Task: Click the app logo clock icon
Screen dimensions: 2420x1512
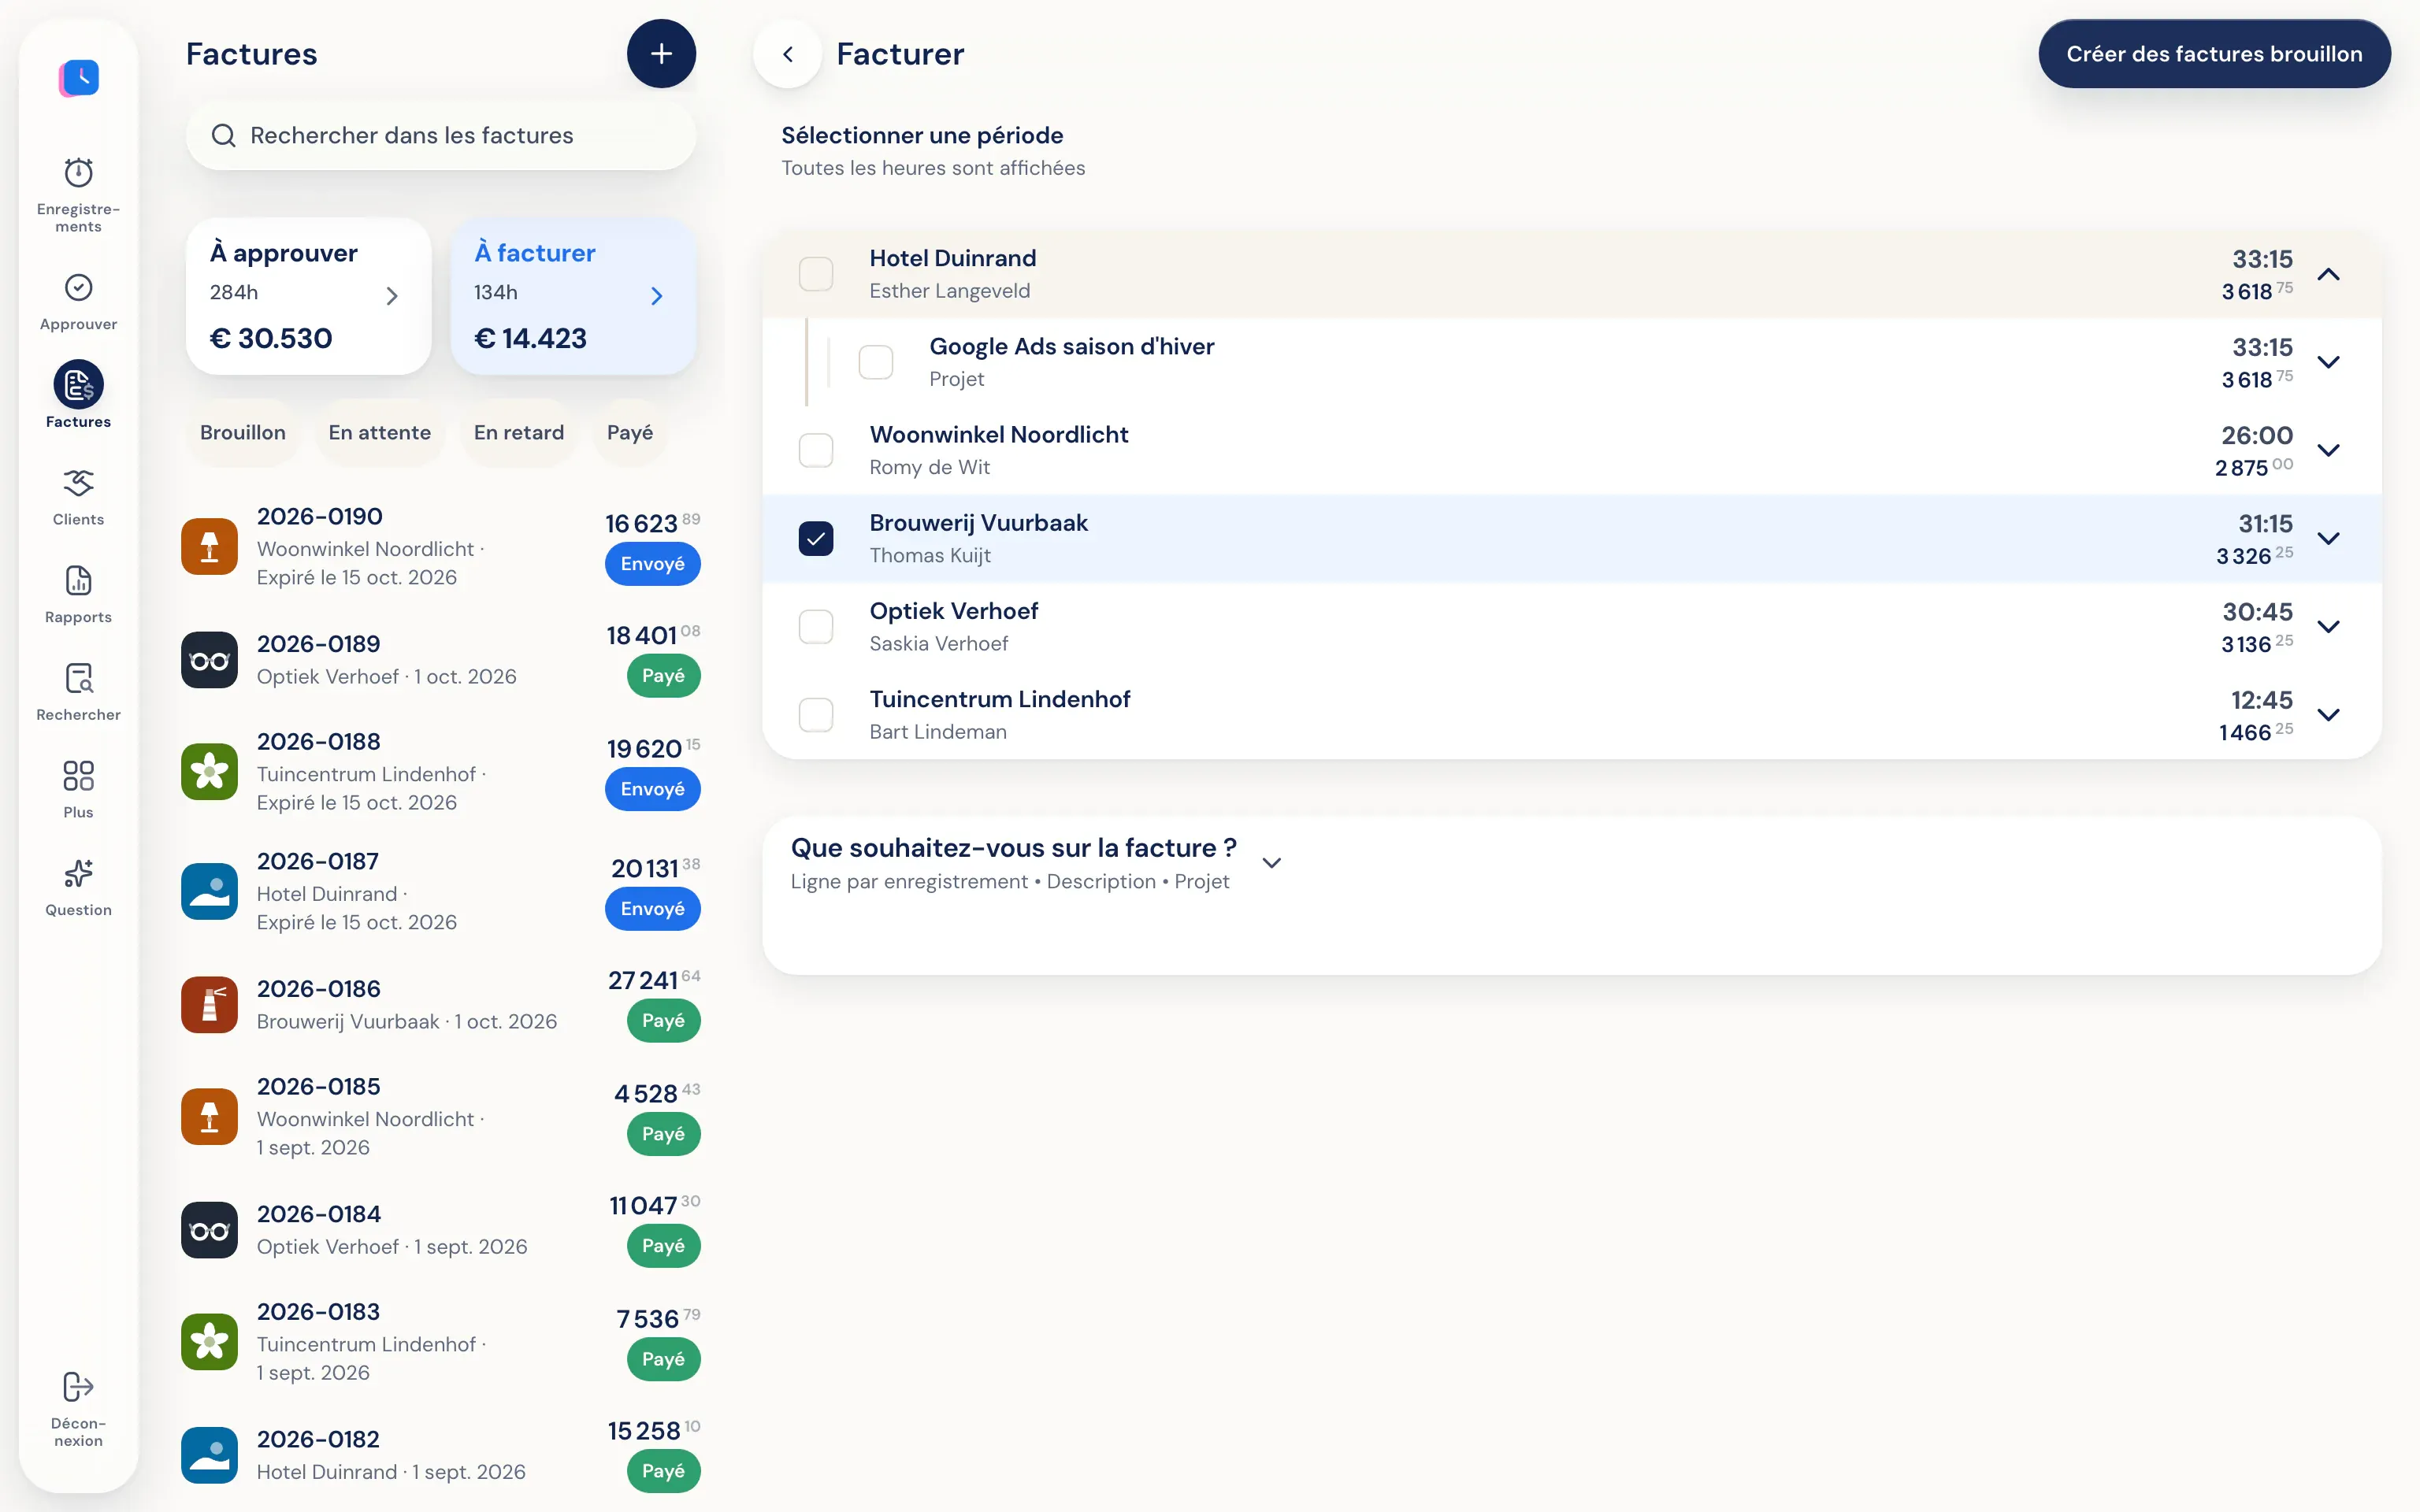Action: click(x=79, y=77)
